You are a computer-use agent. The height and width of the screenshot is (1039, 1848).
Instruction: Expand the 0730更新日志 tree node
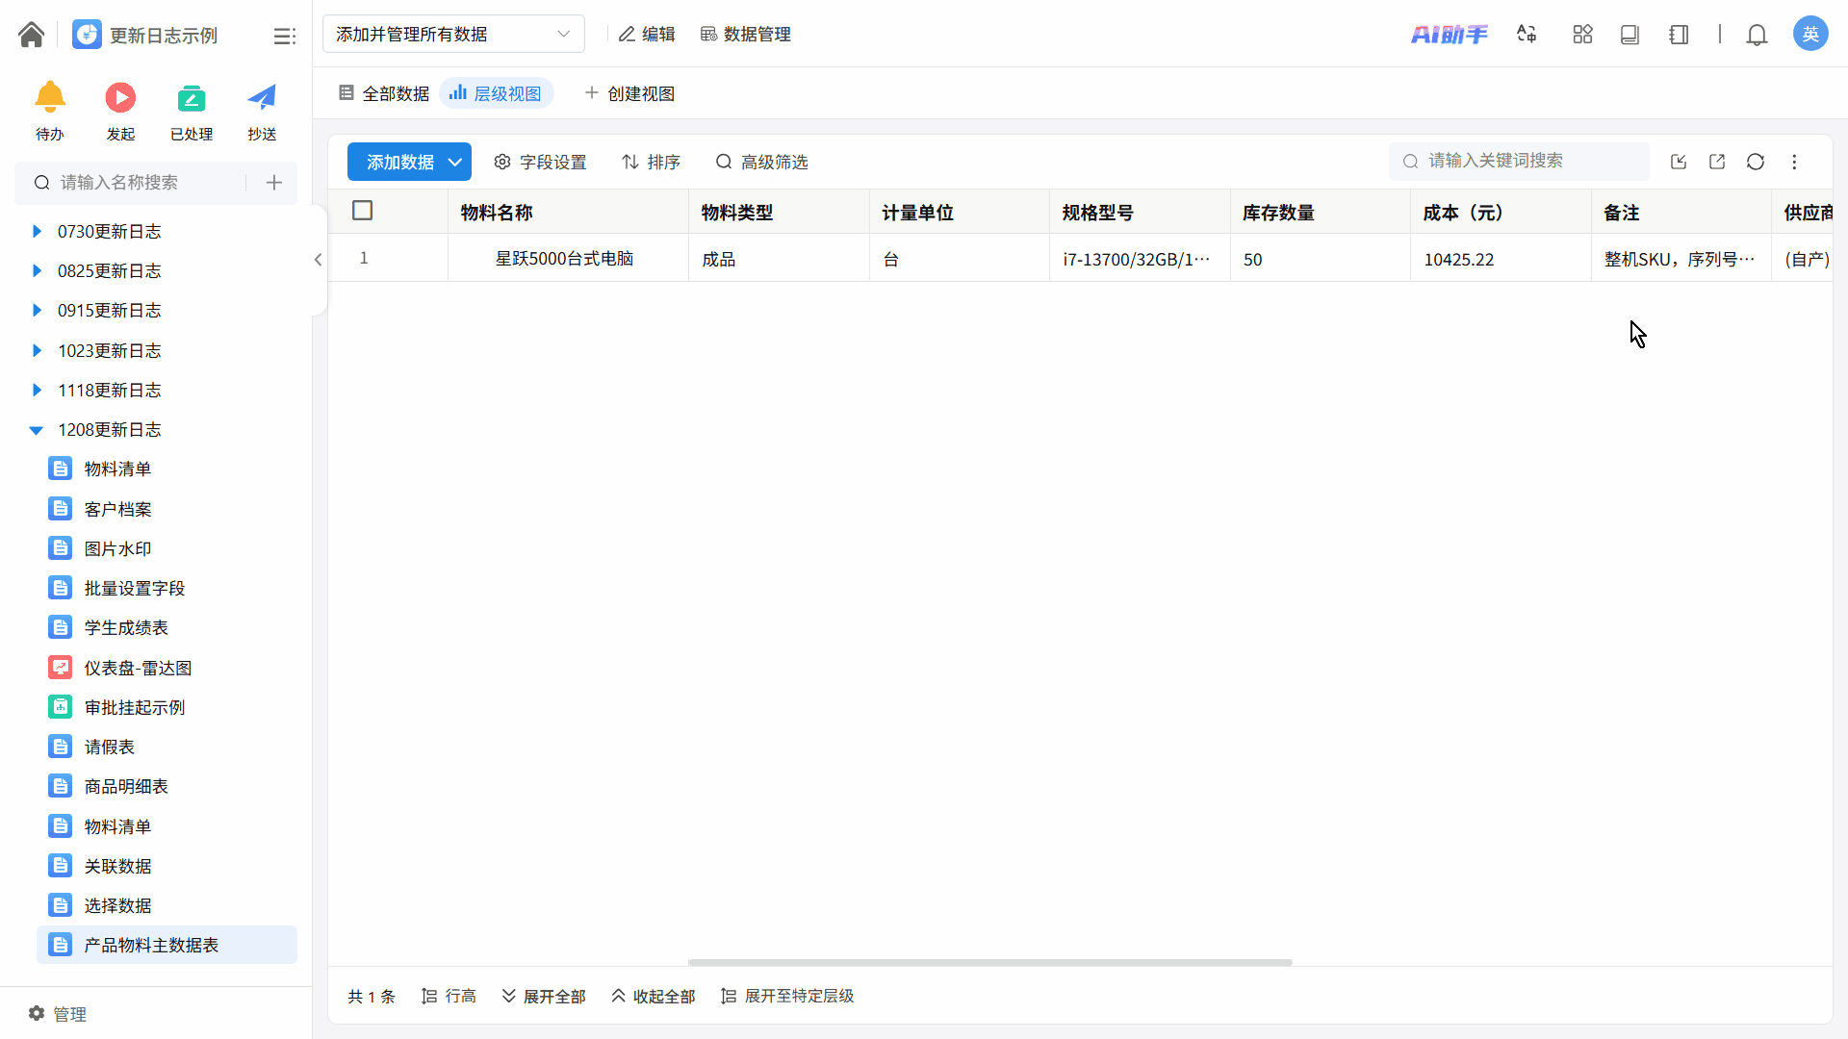pyautogui.click(x=37, y=231)
